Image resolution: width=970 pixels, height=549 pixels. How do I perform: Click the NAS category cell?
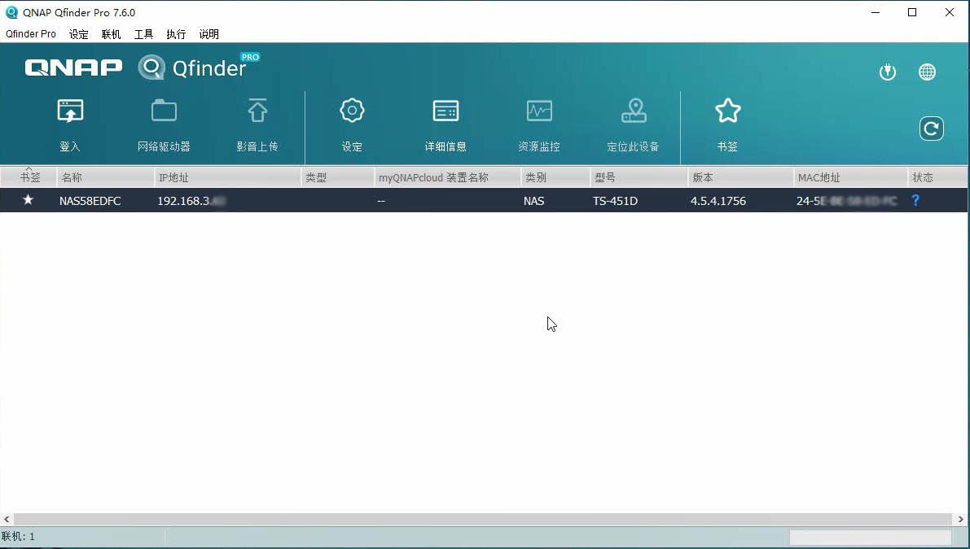[x=534, y=201]
